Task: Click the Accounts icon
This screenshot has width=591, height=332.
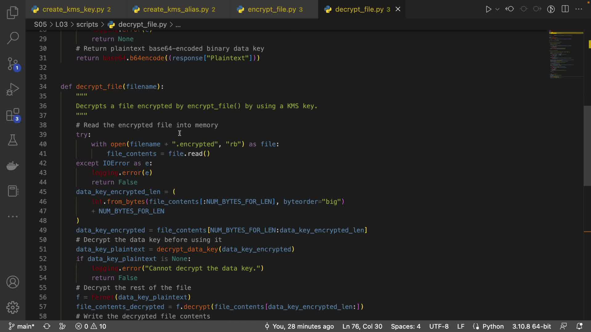Action: 13,282
